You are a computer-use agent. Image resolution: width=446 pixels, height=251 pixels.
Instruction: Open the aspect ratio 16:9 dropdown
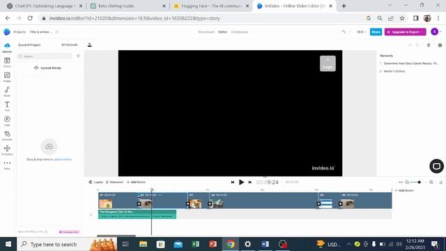tap(361, 32)
